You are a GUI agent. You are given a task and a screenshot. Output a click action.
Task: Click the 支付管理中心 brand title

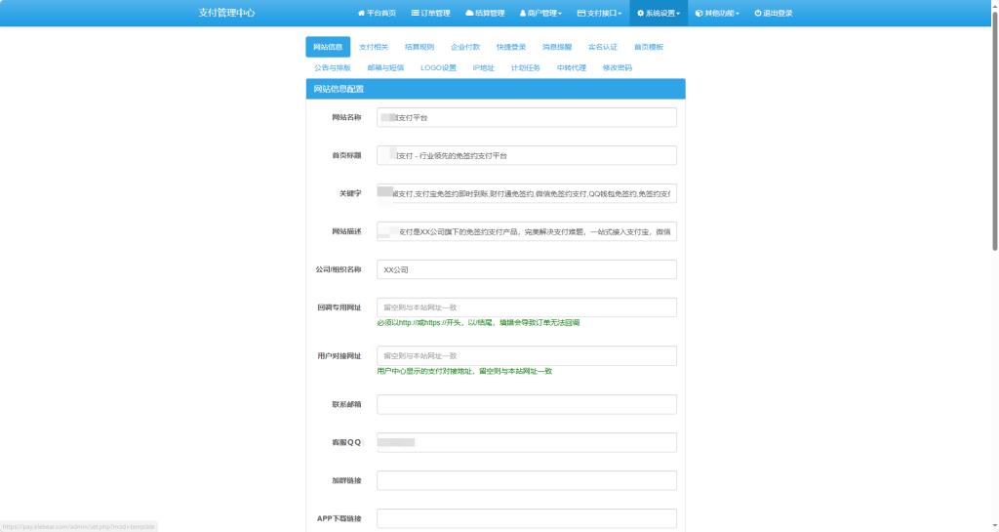click(x=226, y=13)
